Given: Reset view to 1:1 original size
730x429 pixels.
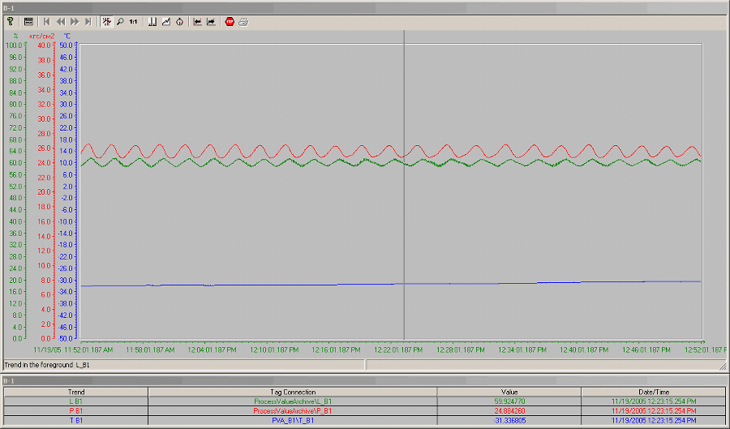Looking at the screenshot, I should pos(133,22).
